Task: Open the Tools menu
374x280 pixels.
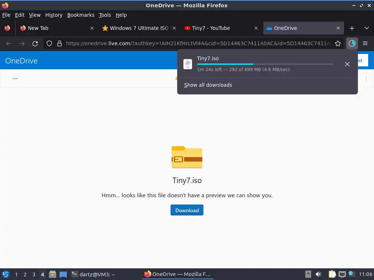Action: click(105, 15)
